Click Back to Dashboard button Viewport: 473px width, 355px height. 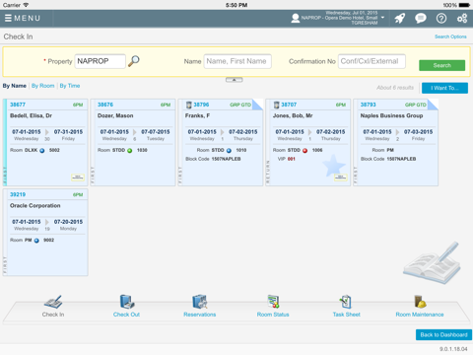[443, 334]
